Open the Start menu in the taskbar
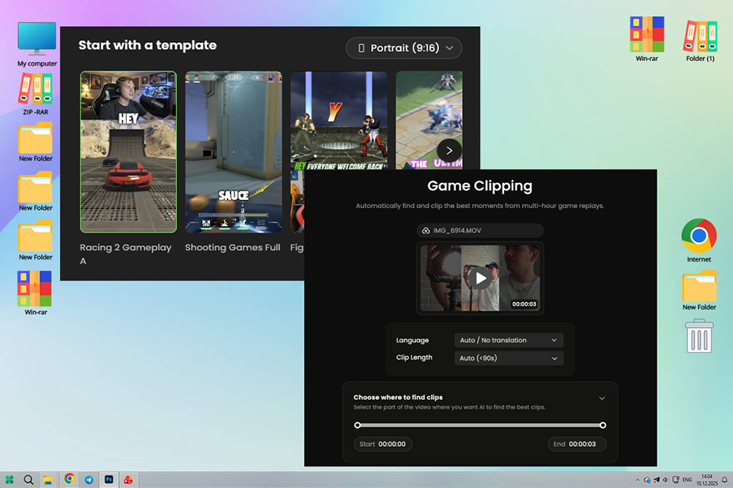The height and width of the screenshot is (488, 733). (x=9, y=480)
